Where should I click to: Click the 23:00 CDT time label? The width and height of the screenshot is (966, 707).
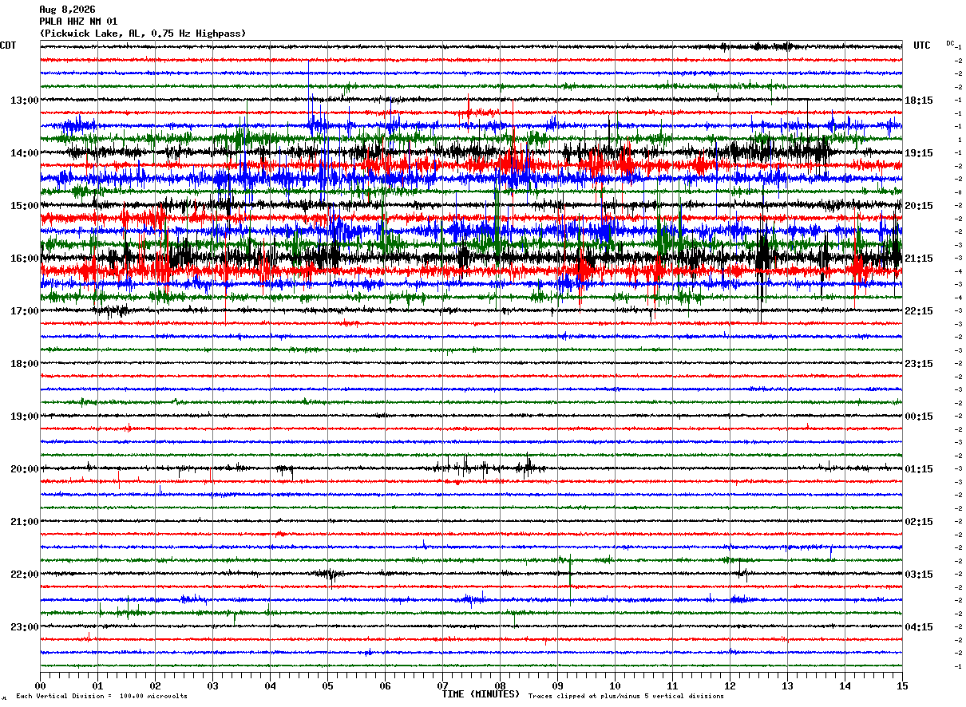(24, 627)
